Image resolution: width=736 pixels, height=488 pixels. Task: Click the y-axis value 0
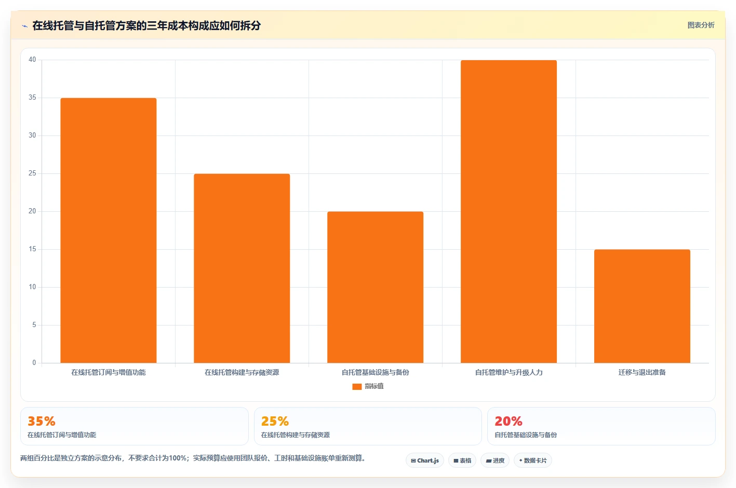click(34, 363)
